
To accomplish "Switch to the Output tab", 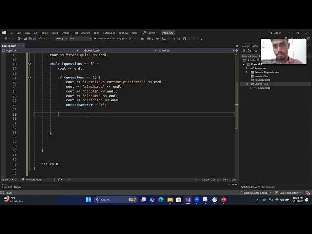I will [18, 187].
